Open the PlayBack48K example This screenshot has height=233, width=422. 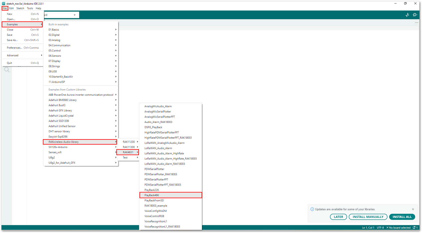(171, 195)
